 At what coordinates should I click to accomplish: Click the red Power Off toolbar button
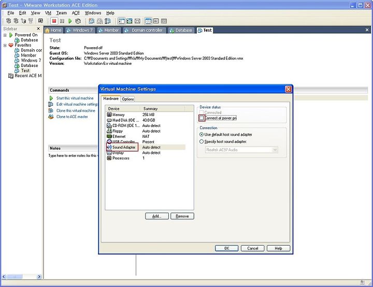pyautogui.click(x=54, y=21)
